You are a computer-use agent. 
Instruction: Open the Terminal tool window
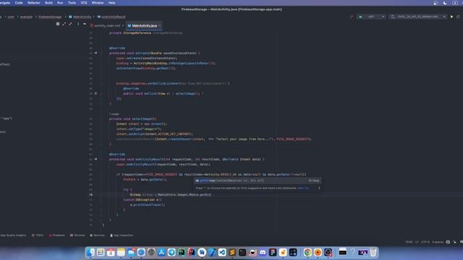77,235
